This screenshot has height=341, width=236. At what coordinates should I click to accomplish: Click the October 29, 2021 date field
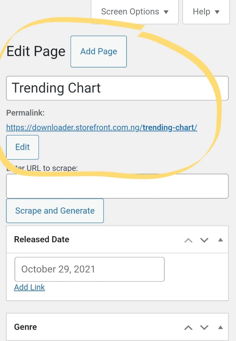(89, 269)
